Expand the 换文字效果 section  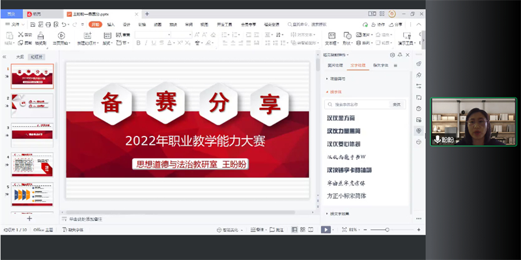pyautogui.click(x=339, y=213)
